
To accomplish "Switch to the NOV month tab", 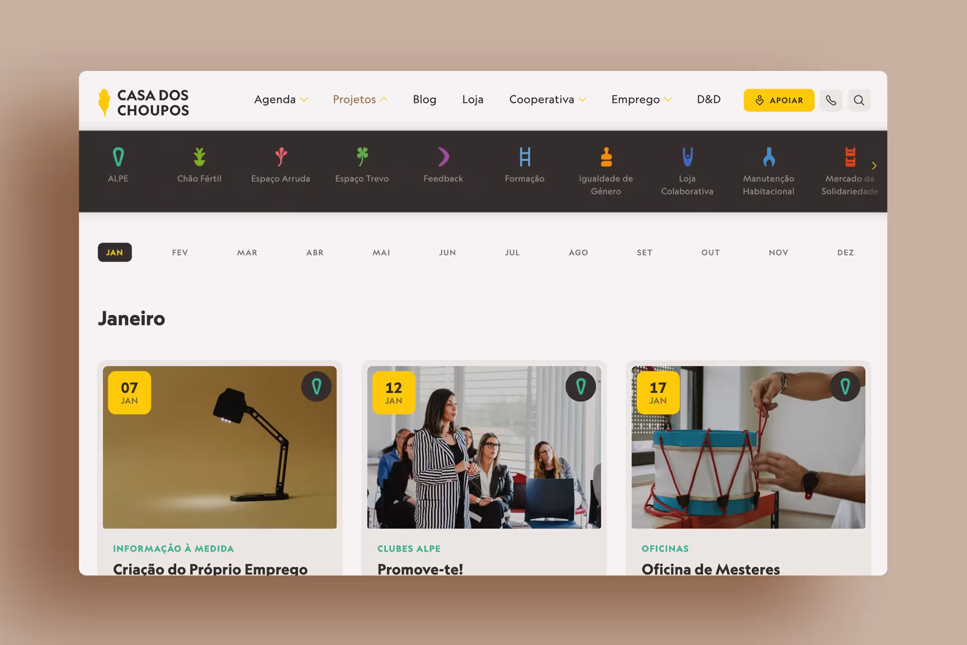I will 779,252.
